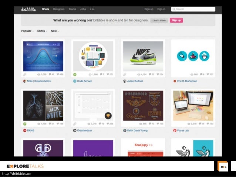Viewport: 236px width, 177px height.
Task: Click attachment paperclip on Julian Burford shot
Action: click(125, 74)
